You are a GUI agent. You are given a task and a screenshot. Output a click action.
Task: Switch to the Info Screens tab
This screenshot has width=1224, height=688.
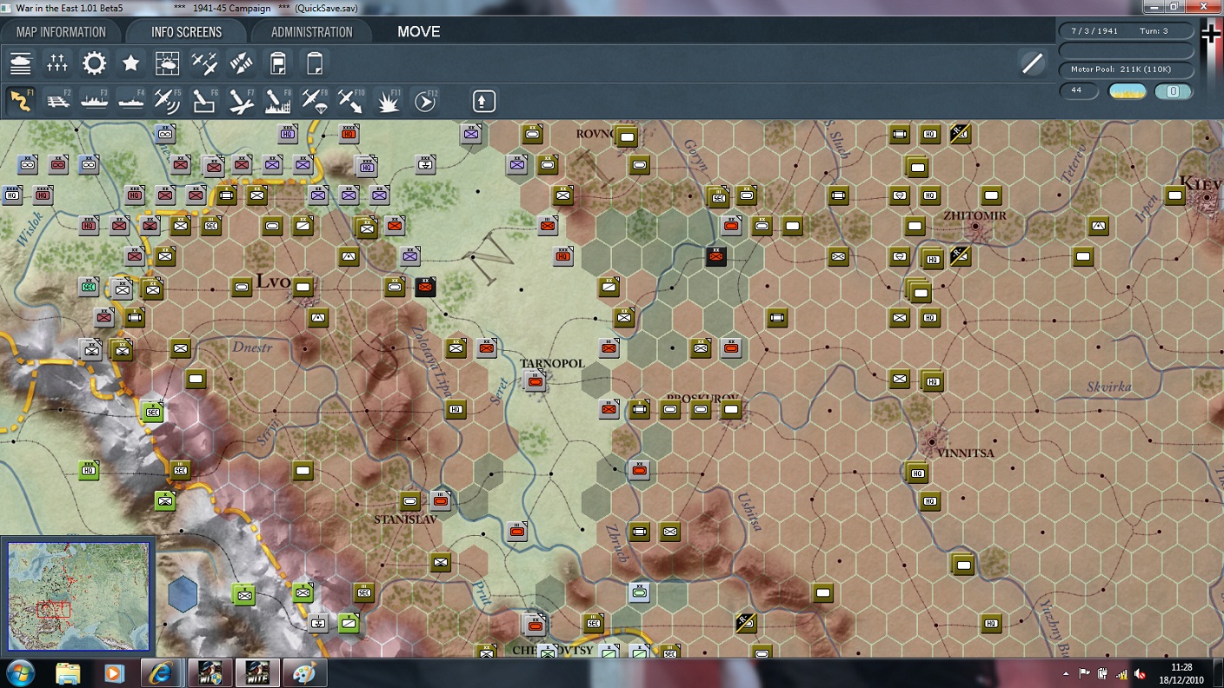point(186,32)
